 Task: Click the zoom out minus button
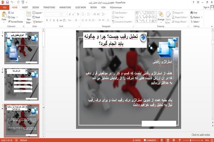(x=184, y=140)
